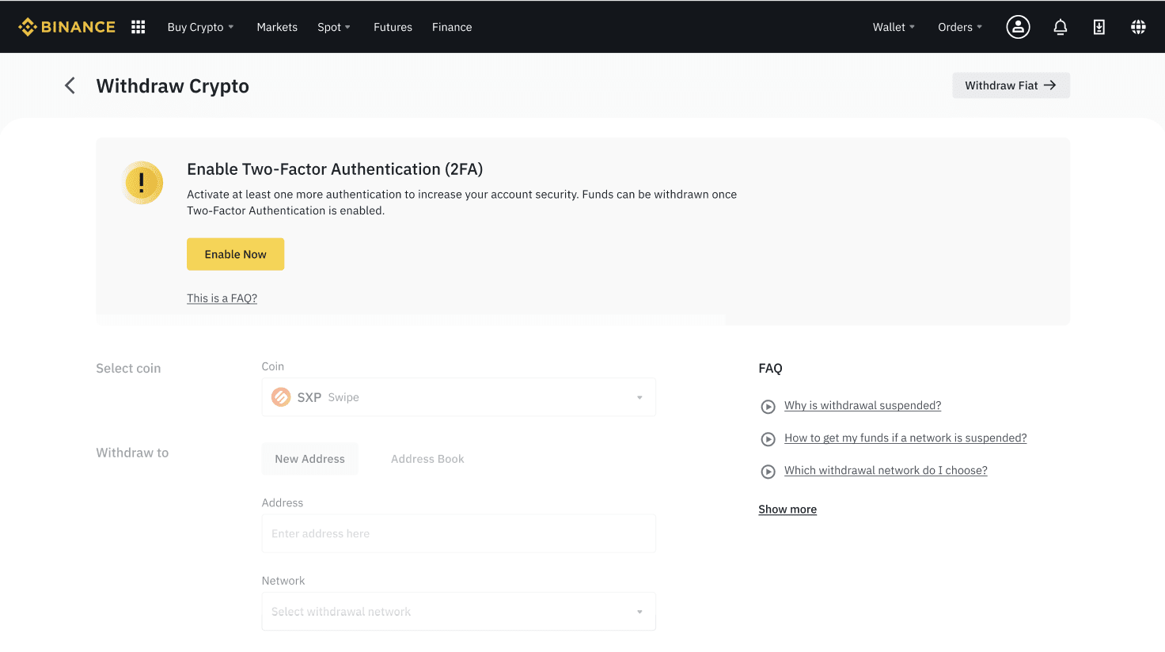1165x652 pixels.
Task: Play the 'Why is withdrawal suspended?' video icon
Action: (x=768, y=407)
